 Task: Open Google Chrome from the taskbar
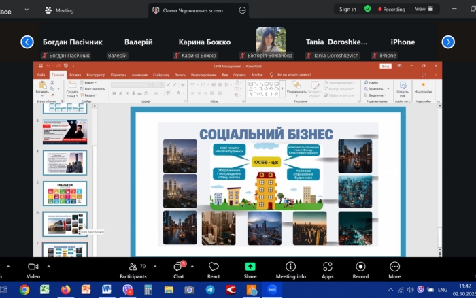point(24,289)
